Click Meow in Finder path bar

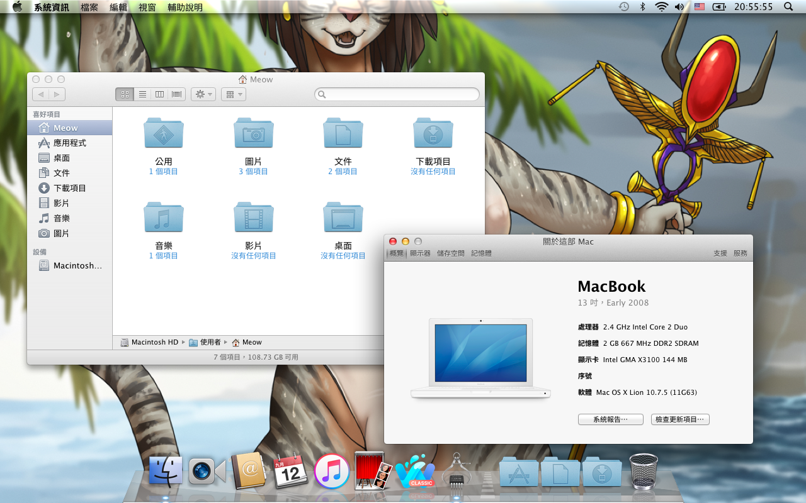click(247, 342)
